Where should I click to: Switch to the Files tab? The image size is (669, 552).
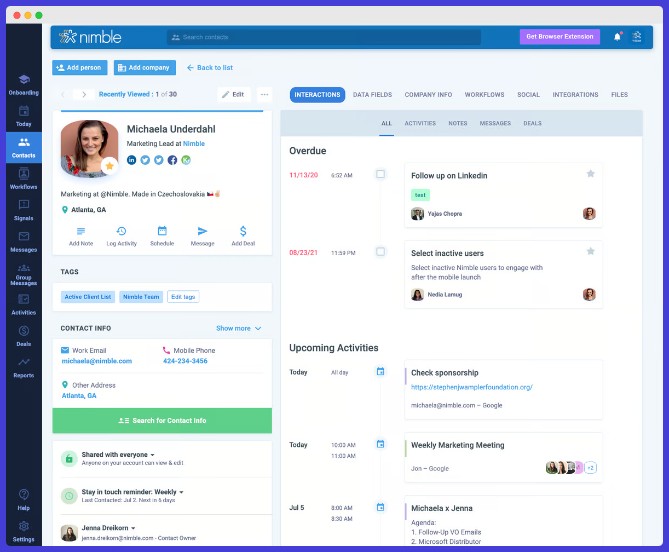(x=619, y=95)
